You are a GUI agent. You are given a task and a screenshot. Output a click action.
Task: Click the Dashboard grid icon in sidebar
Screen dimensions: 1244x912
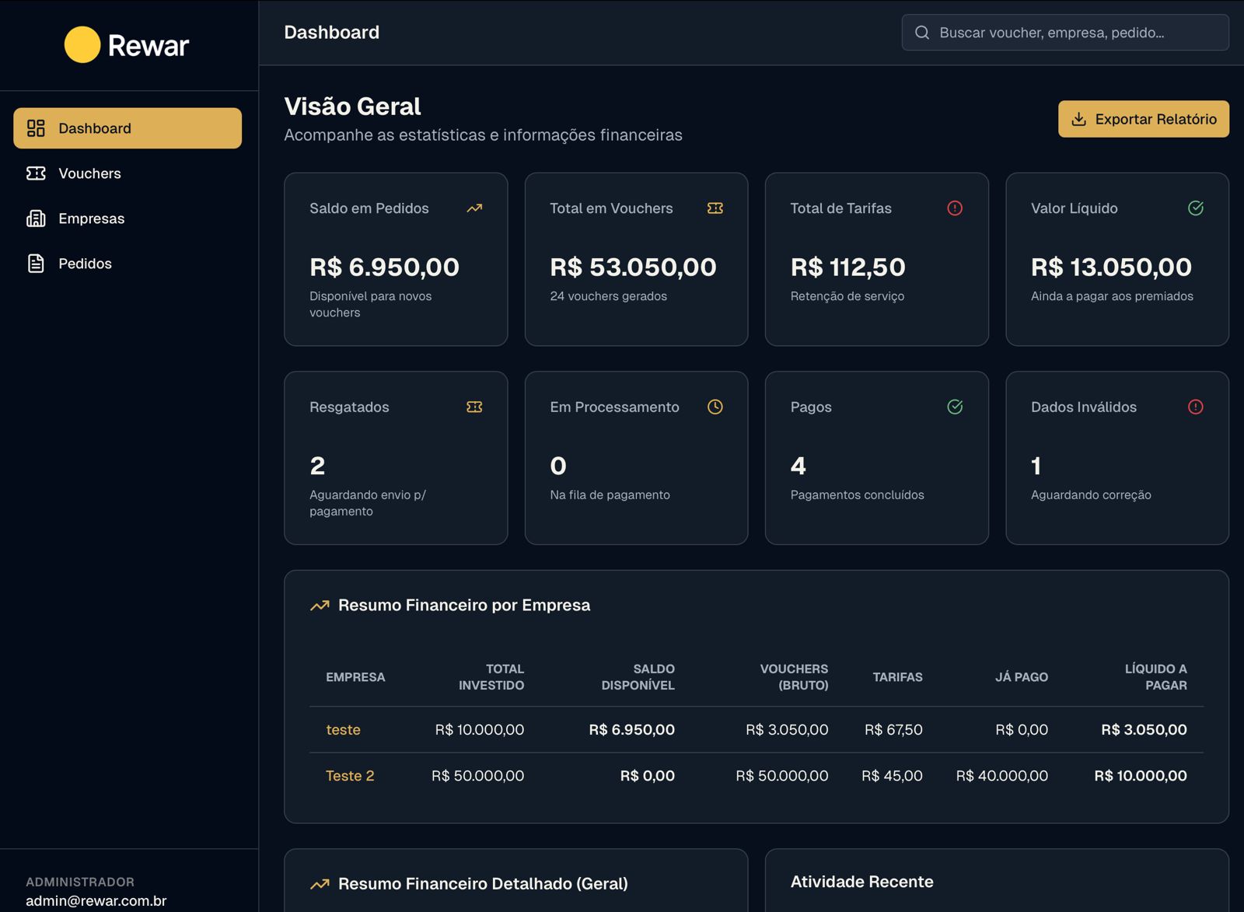(36, 128)
